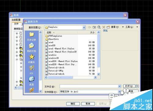153x111 pixels.
Task: Open the 查找范围 Template folder dropdown
Action: tap(84, 27)
